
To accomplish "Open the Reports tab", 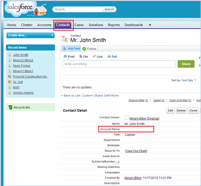I will (114, 25).
